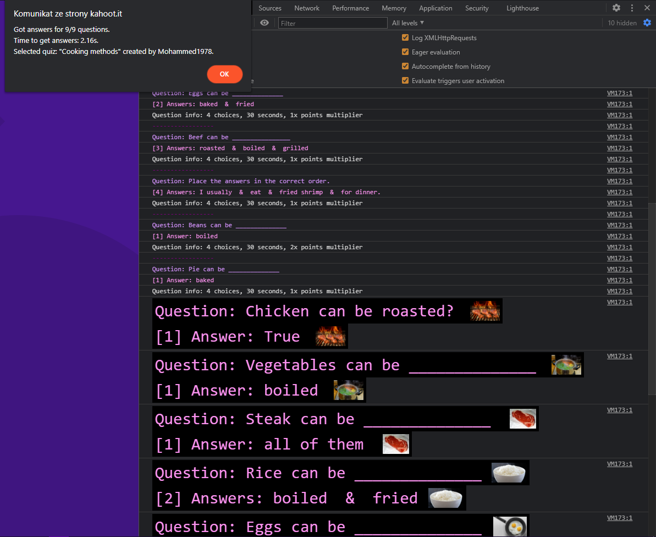The height and width of the screenshot is (537, 656).
Task: Click OK in the kahoot.it alert dialog
Action: point(225,74)
